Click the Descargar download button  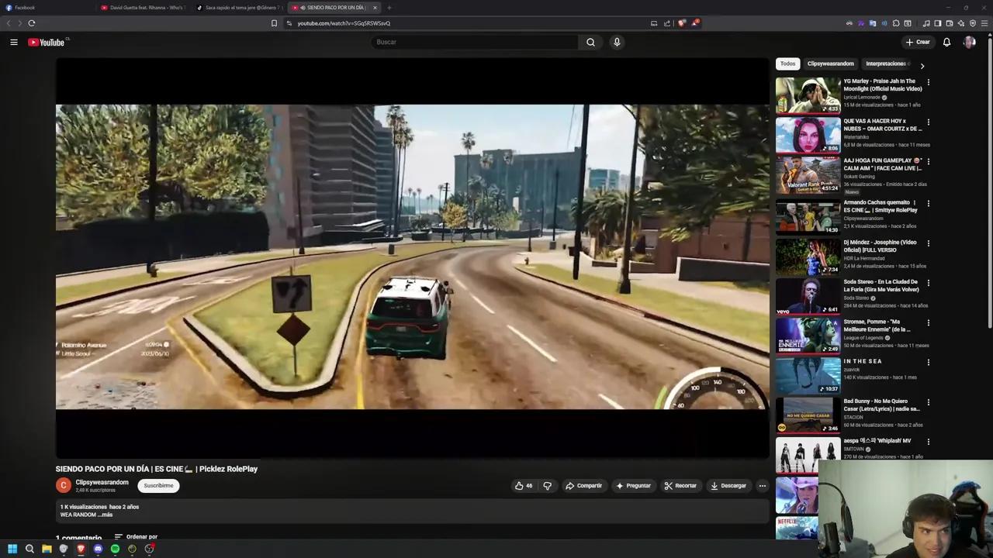728,485
